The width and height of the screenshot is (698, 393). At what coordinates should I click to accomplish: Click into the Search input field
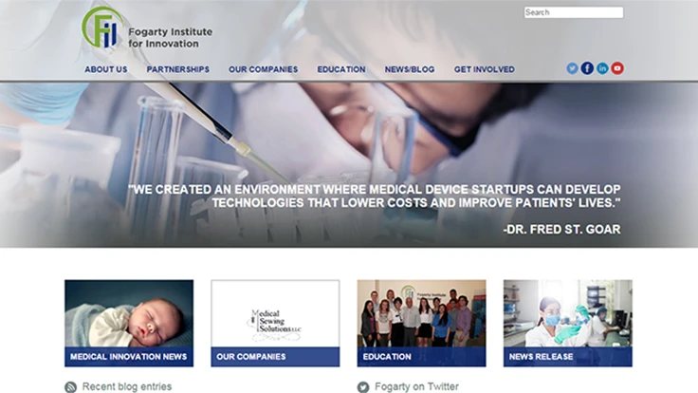click(x=574, y=12)
